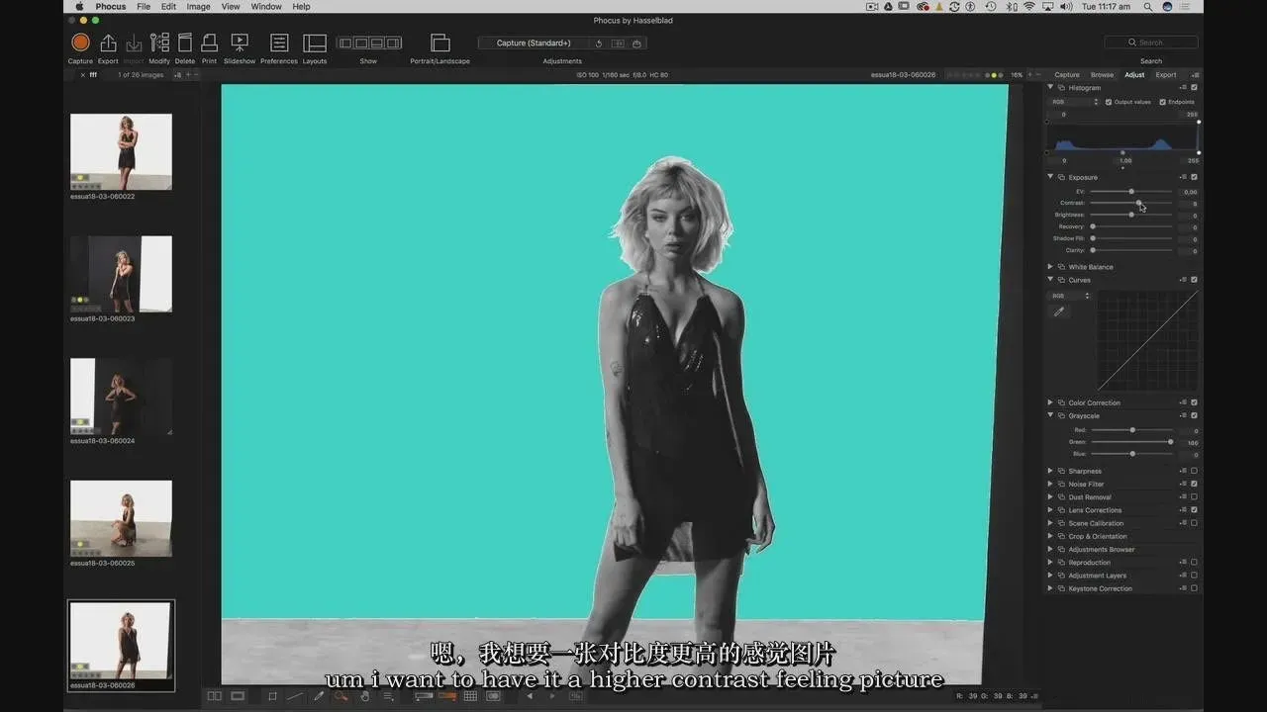
Task: Collapse the Grayscale section
Action: [x=1050, y=415]
